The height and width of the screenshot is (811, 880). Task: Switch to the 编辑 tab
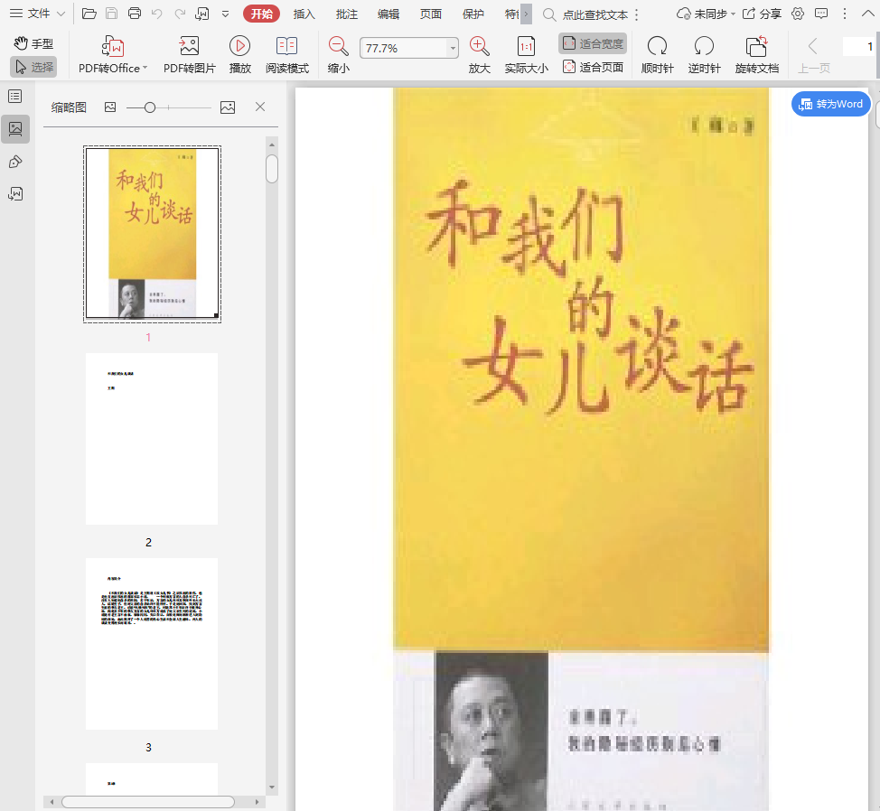coord(389,14)
